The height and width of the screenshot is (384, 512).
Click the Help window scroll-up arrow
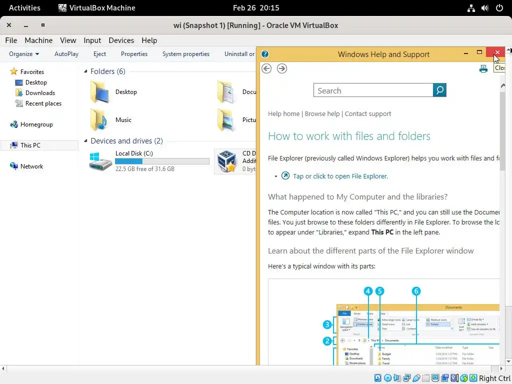click(x=502, y=85)
